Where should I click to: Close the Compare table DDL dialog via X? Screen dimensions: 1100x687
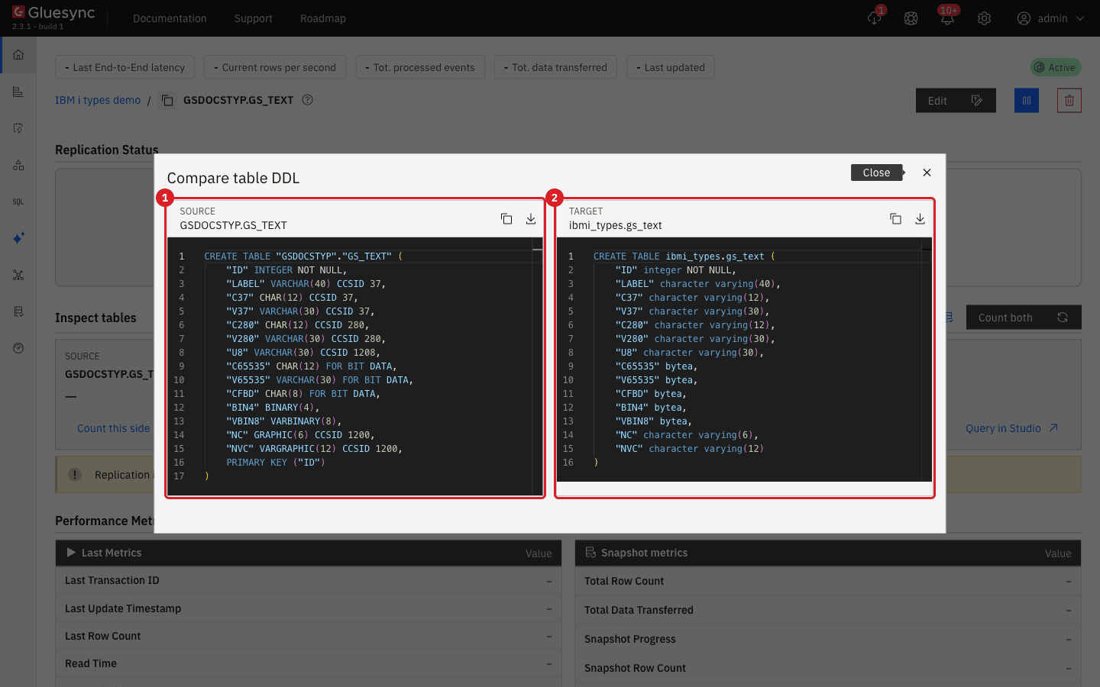[927, 173]
